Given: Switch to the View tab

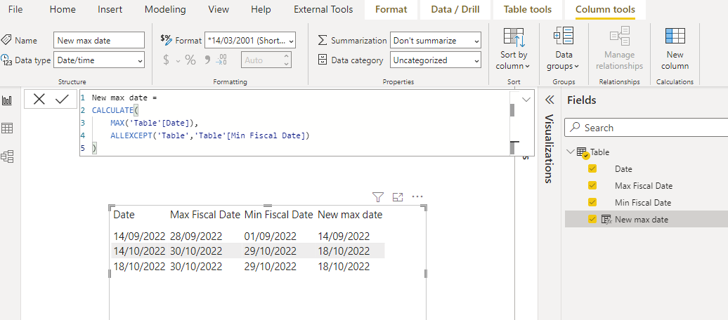Looking at the screenshot, I should pos(219,9).
